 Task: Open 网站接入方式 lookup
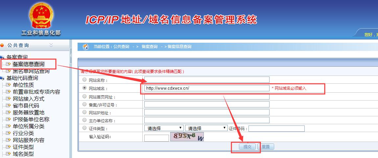coord(29,99)
